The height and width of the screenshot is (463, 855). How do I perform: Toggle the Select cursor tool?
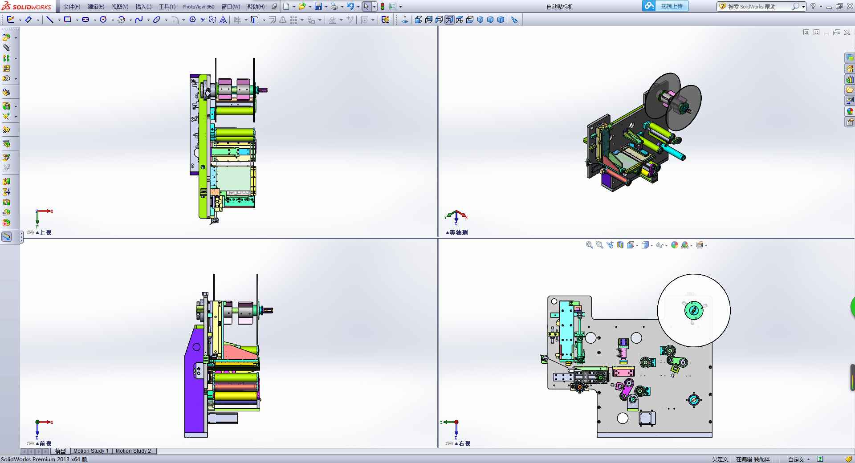pyautogui.click(x=366, y=6)
